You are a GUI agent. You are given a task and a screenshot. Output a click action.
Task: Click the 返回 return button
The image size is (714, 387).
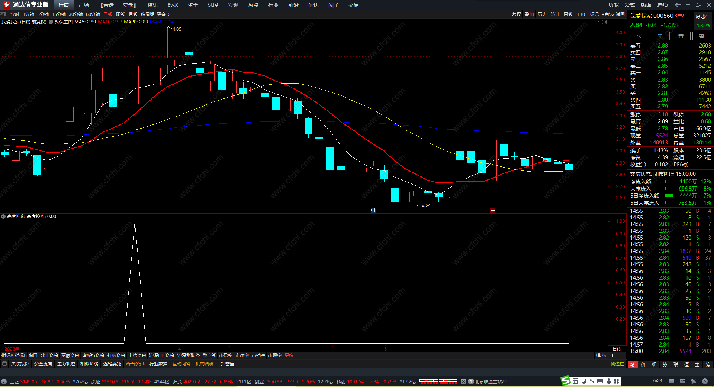[x=620, y=14]
